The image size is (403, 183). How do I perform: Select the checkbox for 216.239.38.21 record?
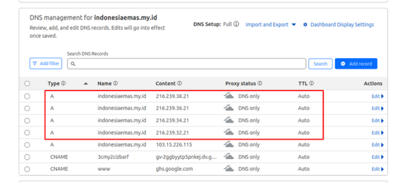point(27,96)
